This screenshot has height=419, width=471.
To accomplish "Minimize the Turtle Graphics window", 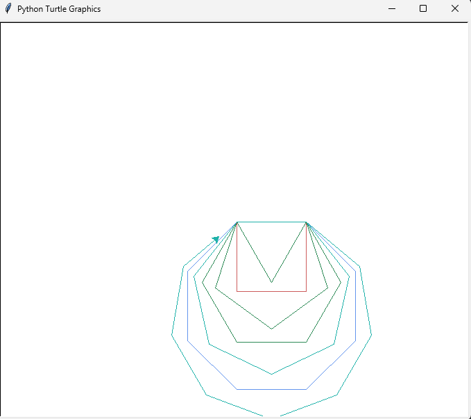I will (392, 9).
